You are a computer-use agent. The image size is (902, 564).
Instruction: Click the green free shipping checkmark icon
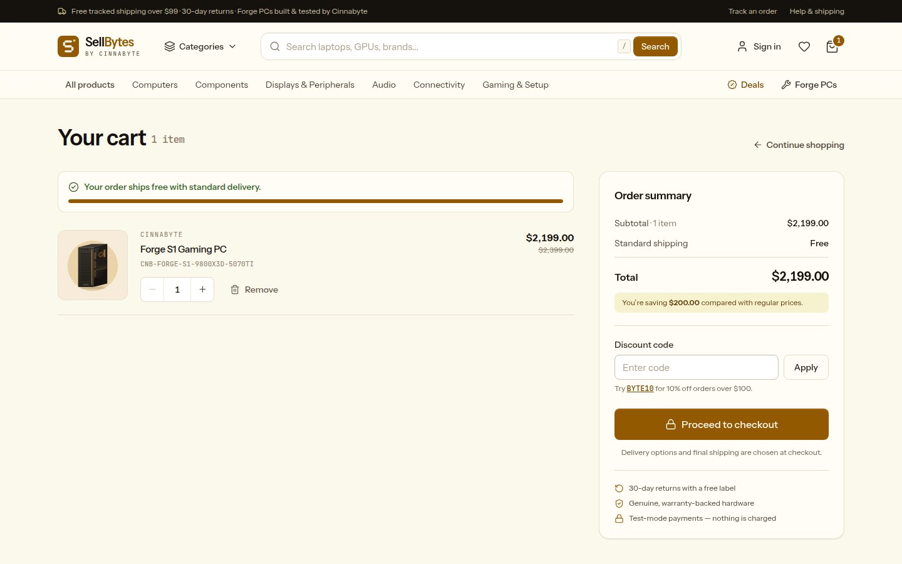tap(73, 187)
